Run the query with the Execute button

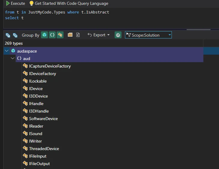[x=16, y=3]
